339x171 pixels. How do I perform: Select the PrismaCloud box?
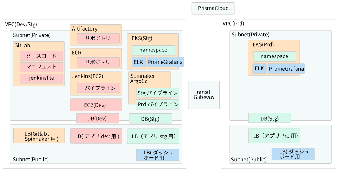pos(213,8)
